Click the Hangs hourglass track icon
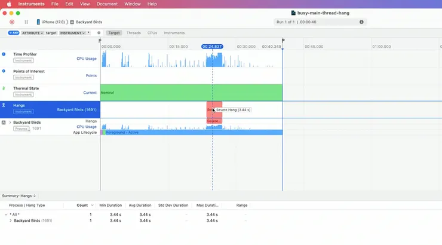 pos(4,105)
